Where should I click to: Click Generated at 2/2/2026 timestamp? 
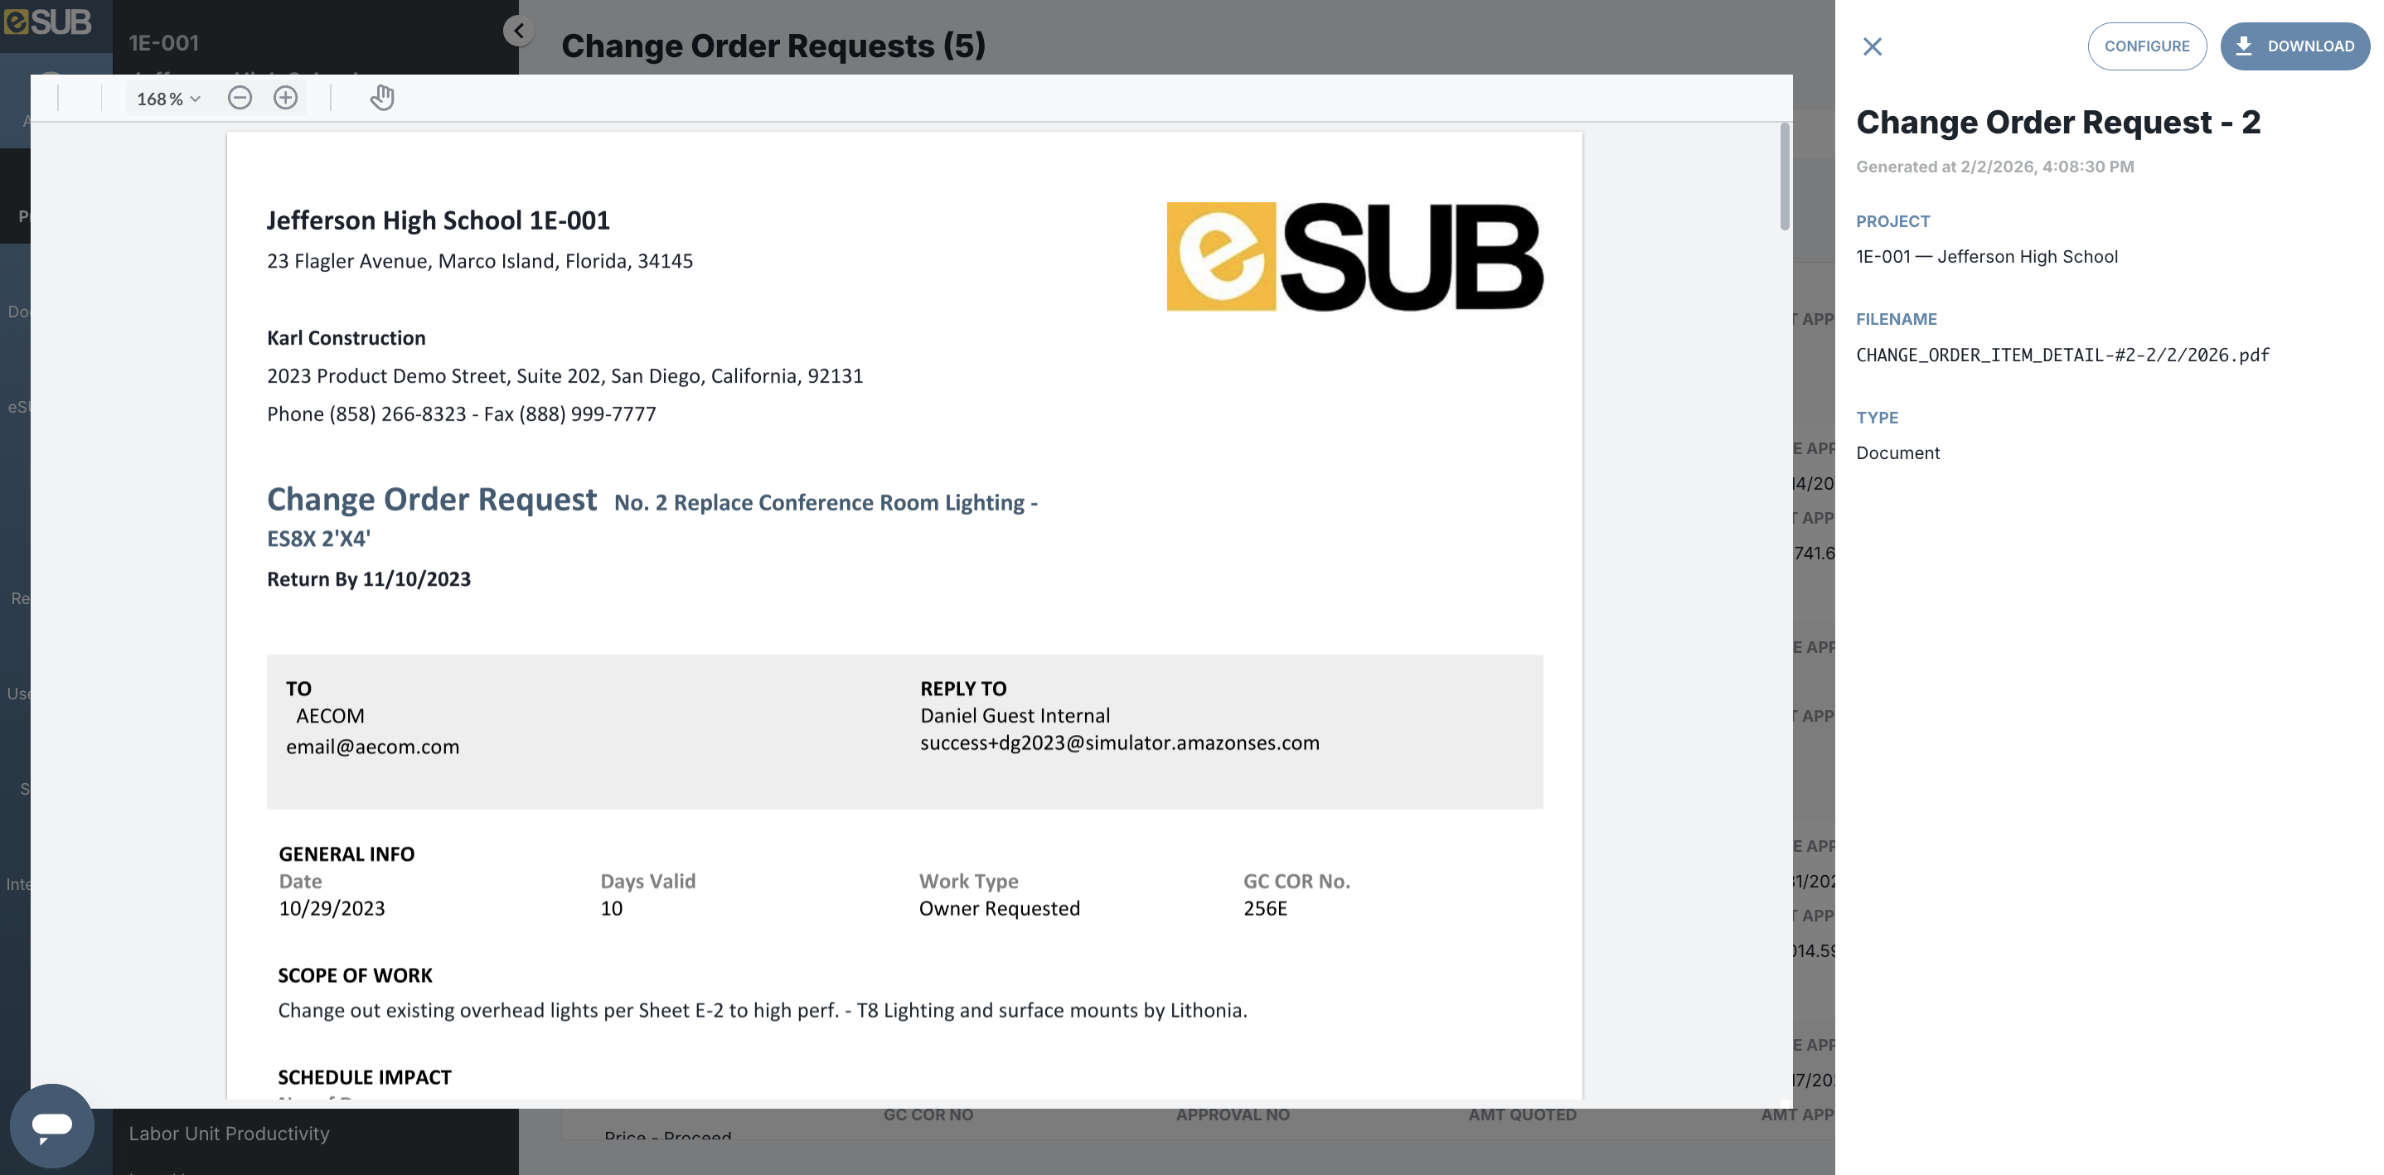coord(1994,167)
